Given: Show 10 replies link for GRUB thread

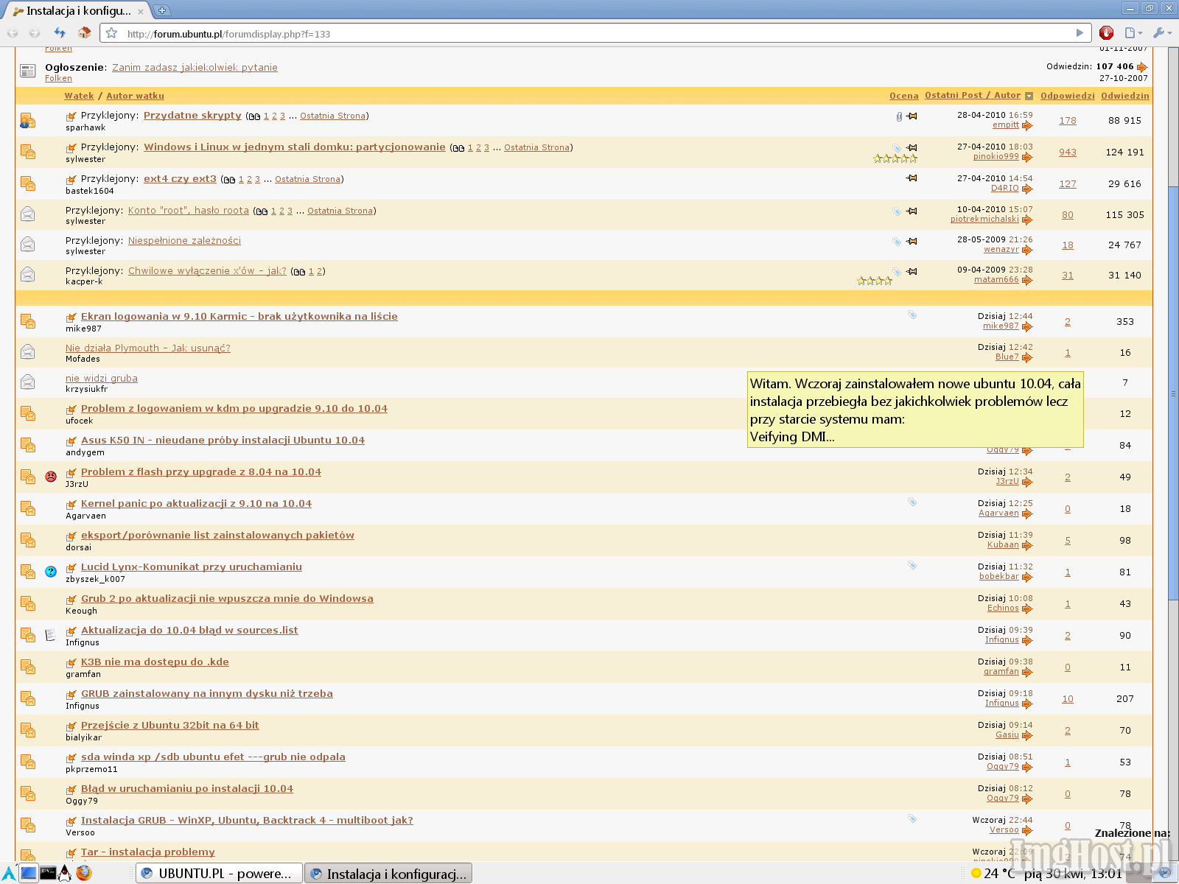Looking at the screenshot, I should [1068, 699].
